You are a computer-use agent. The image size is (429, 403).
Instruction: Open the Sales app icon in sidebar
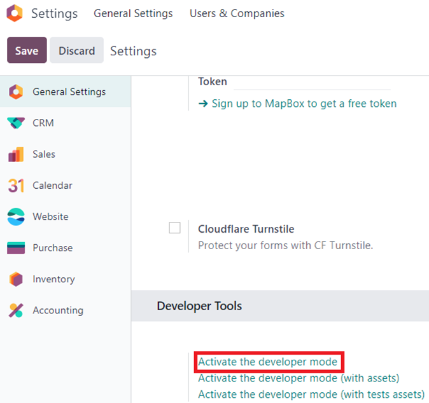(x=16, y=154)
